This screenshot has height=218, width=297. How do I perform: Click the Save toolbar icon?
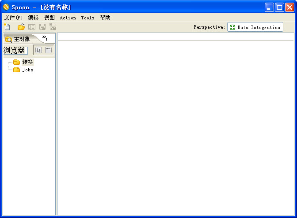click(x=42, y=27)
